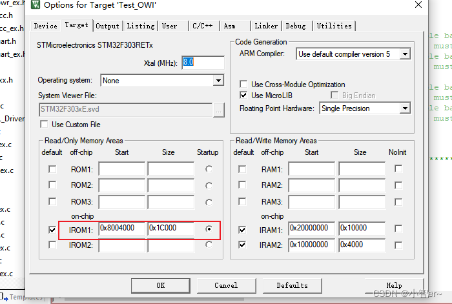Click the IRAM1 Start address field
Viewport: 452px width, 304px height.
point(312,228)
